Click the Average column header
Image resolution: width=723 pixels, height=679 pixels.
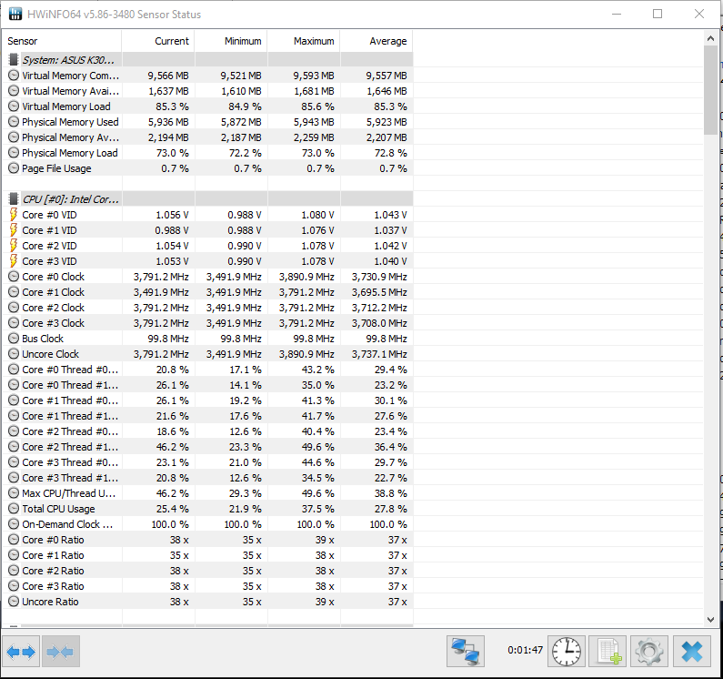coord(377,41)
